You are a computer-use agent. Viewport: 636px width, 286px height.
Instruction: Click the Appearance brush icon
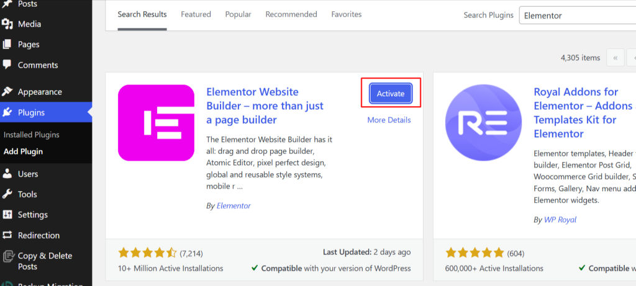(x=7, y=92)
